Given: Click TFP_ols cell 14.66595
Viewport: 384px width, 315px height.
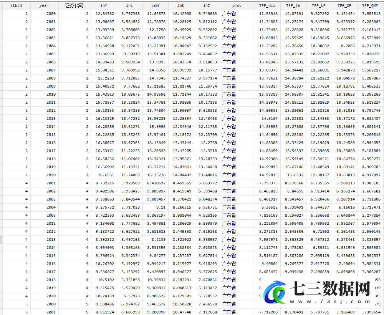Looking at the screenshot, I should coord(267,127).
